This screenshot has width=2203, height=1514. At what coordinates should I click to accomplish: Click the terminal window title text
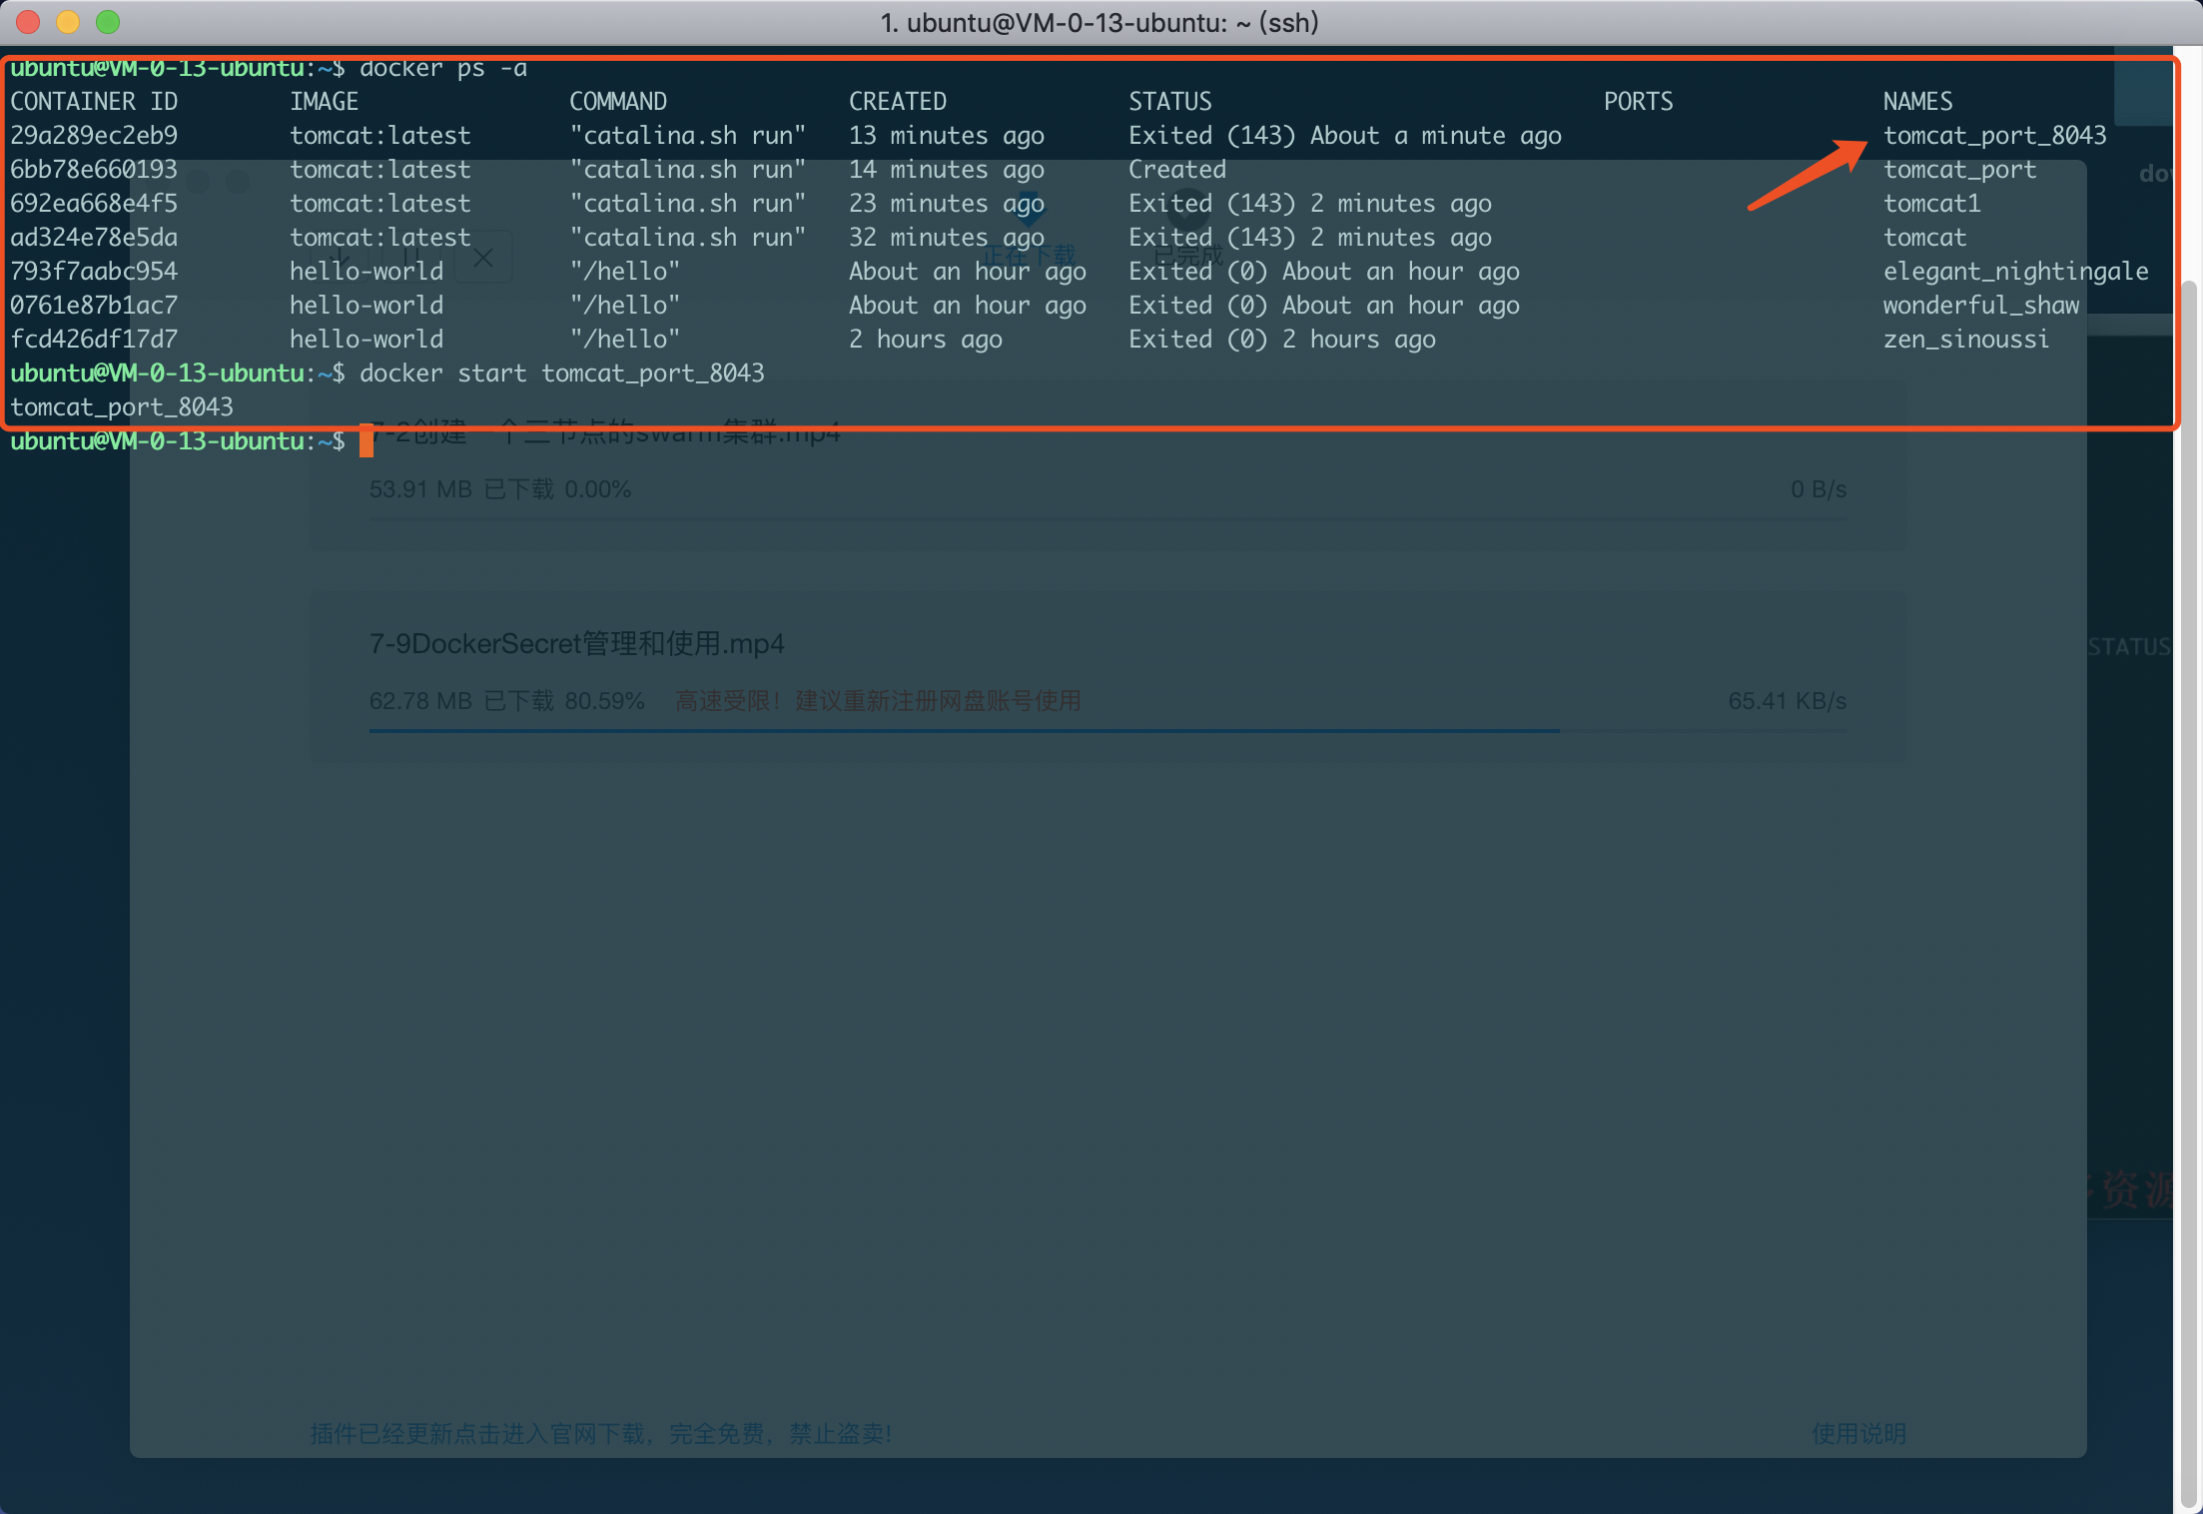[1100, 22]
